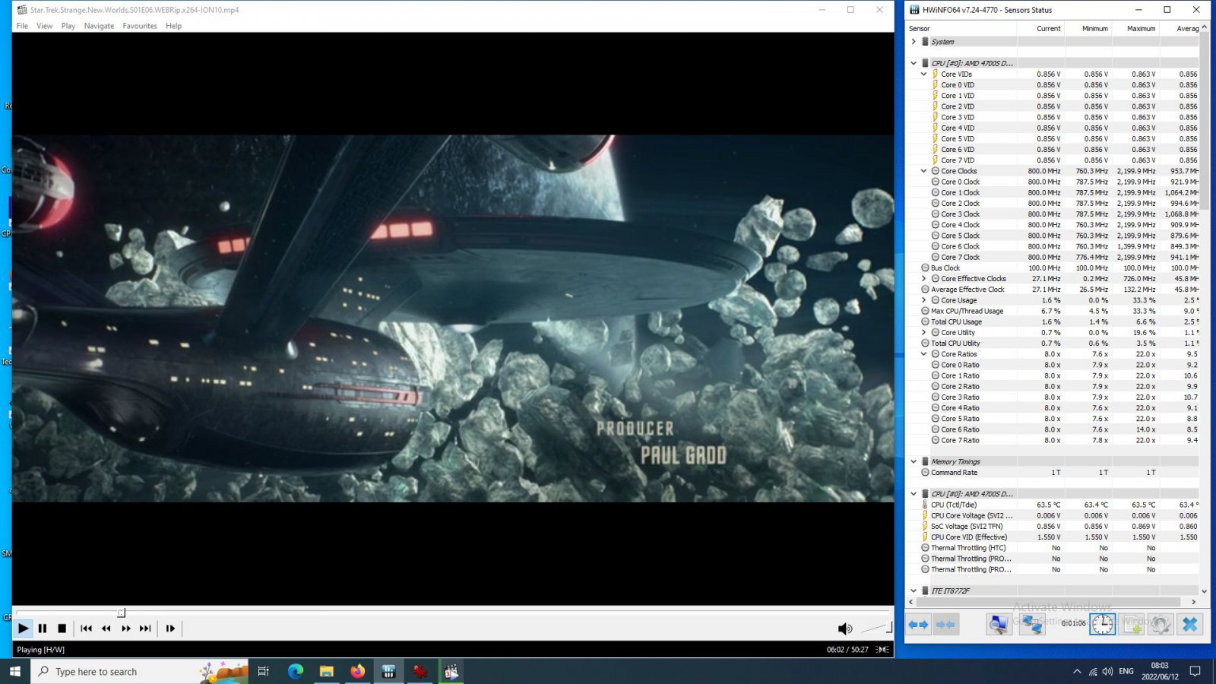Click the Play button in media player
1216x684 pixels.
click(24, 629)
